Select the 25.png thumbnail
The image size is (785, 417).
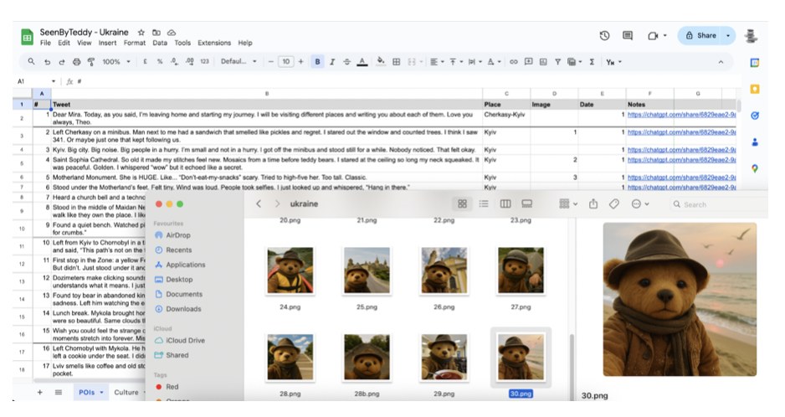tap(367, 270)
